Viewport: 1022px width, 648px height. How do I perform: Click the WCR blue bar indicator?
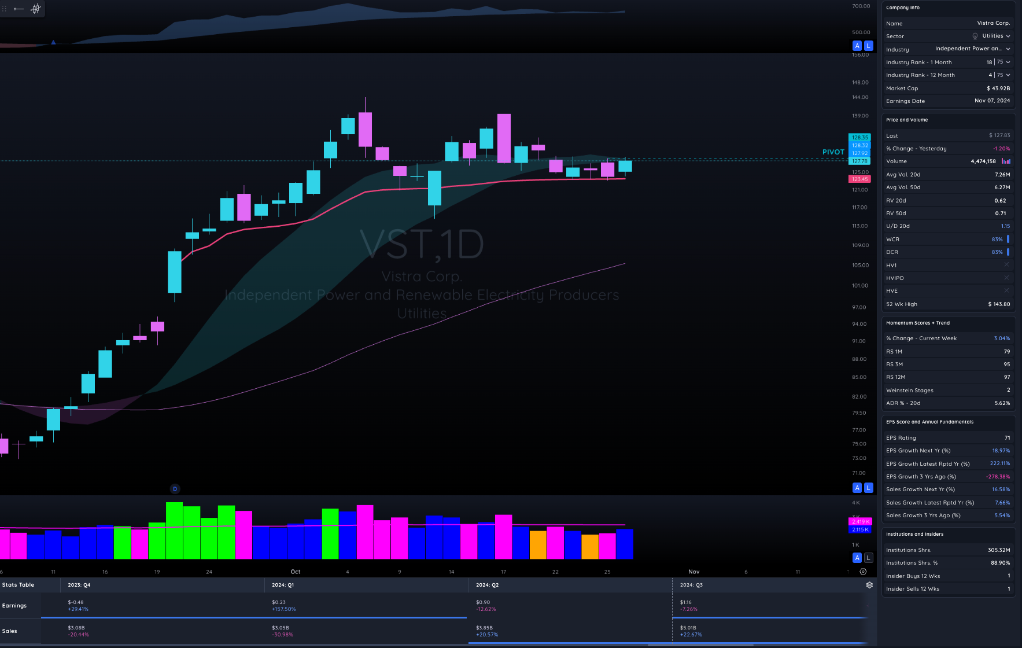1008,239
